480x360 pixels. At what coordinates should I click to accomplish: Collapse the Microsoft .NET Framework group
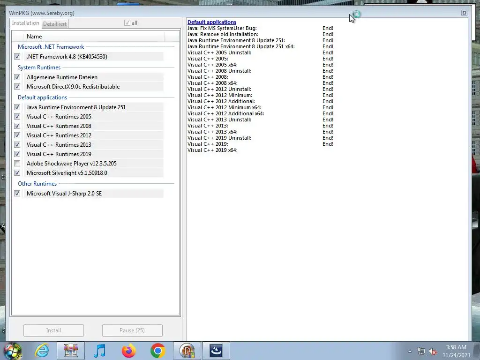click(51, 47)
